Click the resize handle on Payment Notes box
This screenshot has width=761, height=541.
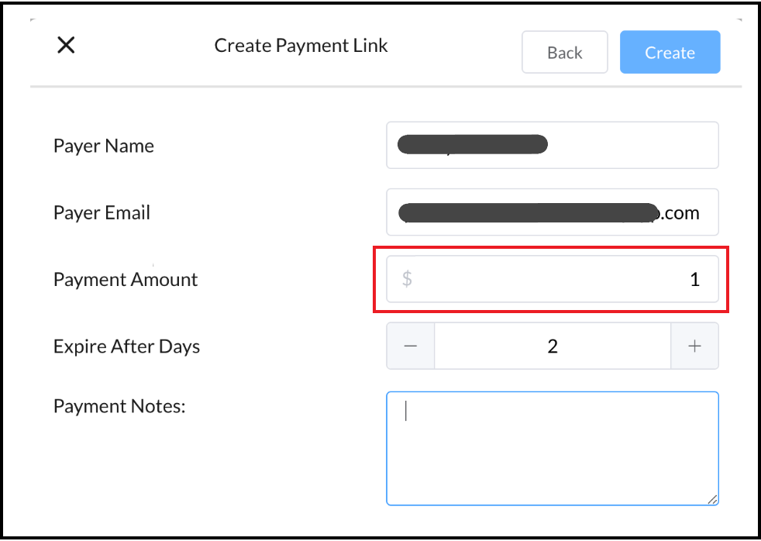[x=711, y=500]
